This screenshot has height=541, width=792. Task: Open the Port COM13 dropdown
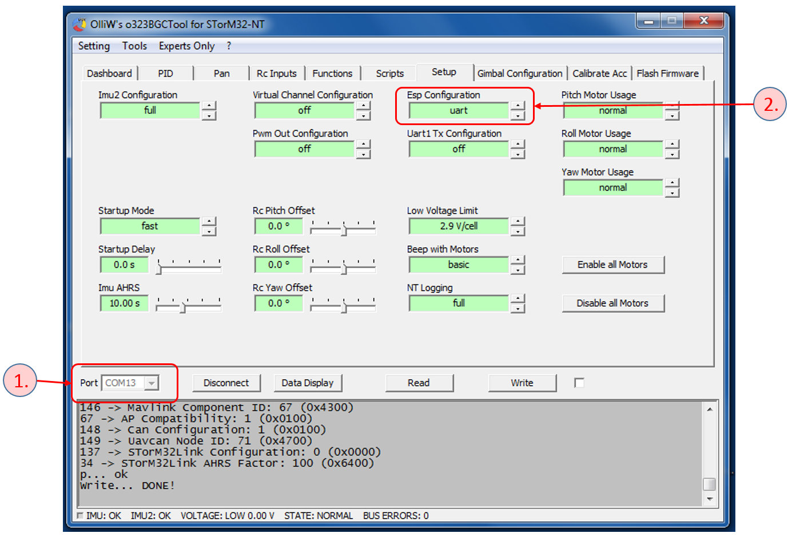click(x=152, y=383)
